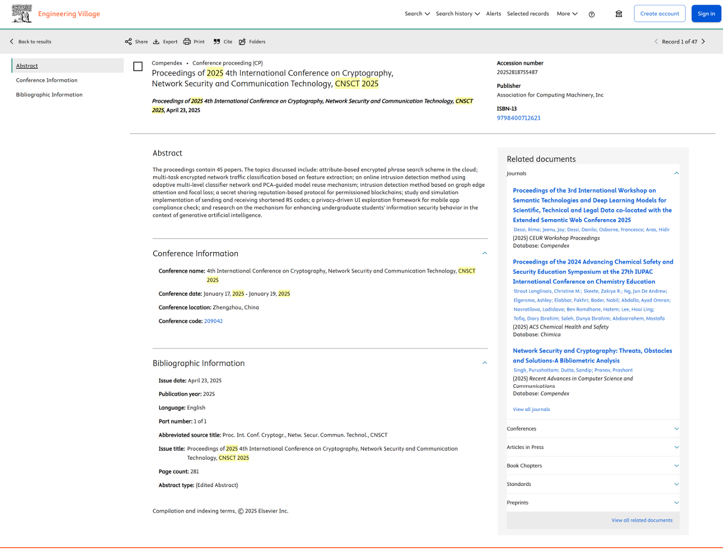Click author Straut Langlinais, Christine M. link
723x550 pixels.
[x=547, y=291]
